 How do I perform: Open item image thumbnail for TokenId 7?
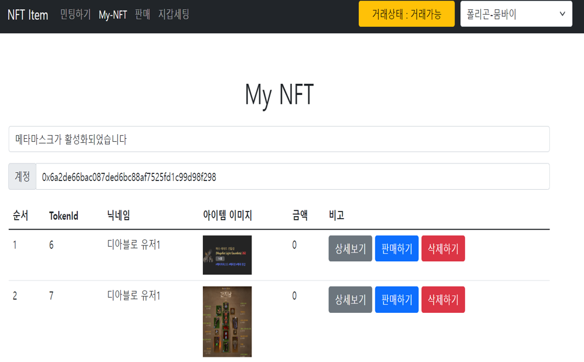click(x=227, y=321)
